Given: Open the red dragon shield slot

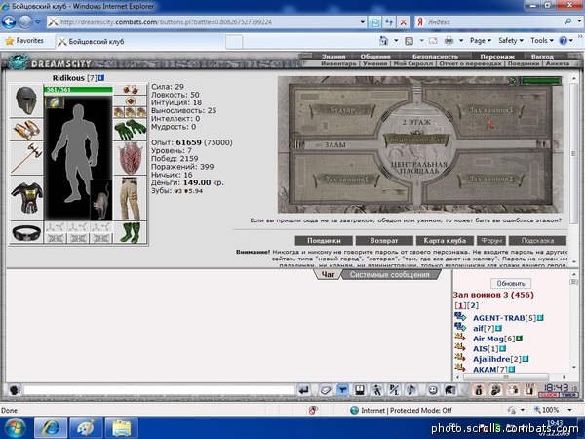Looking at the screenshot, I should (131, 158).
